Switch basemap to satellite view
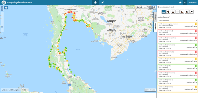This screenshot has height=98, width=198. pos(152,90)
